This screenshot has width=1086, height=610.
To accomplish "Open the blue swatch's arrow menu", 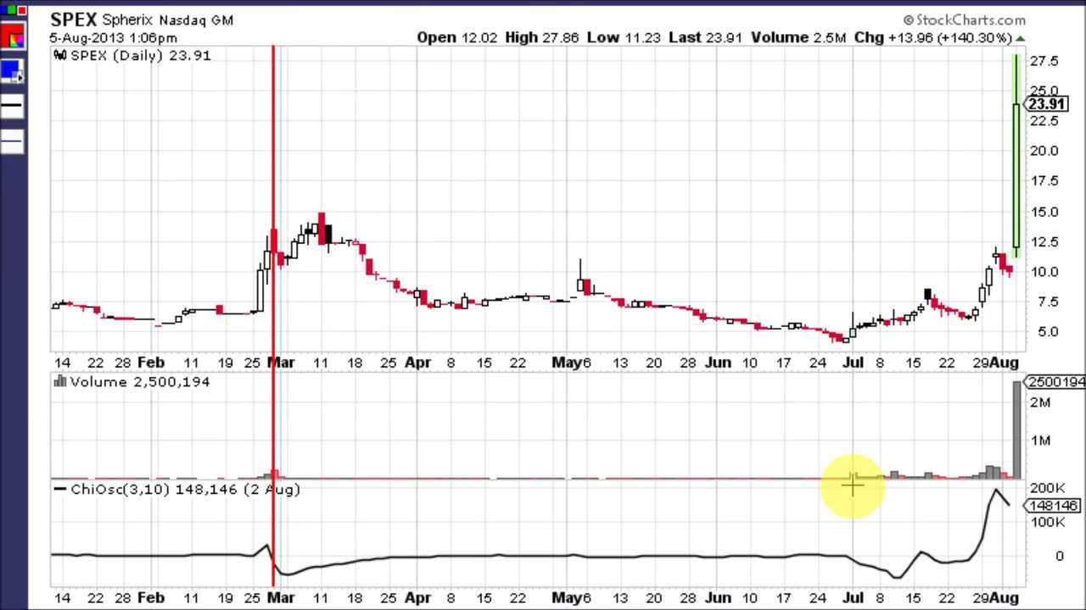I will [20, 77].
